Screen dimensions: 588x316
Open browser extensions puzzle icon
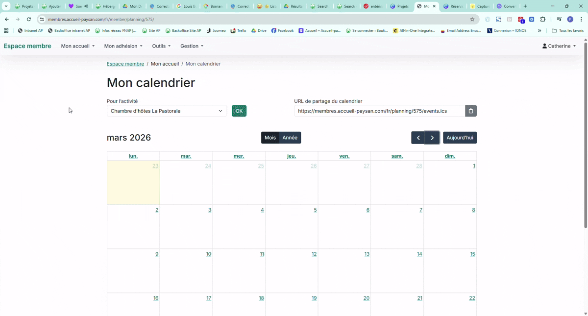click(x=543, y=20)
